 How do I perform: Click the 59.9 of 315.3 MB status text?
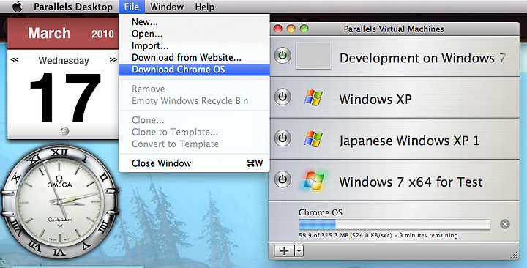click(x=378, y=235)
